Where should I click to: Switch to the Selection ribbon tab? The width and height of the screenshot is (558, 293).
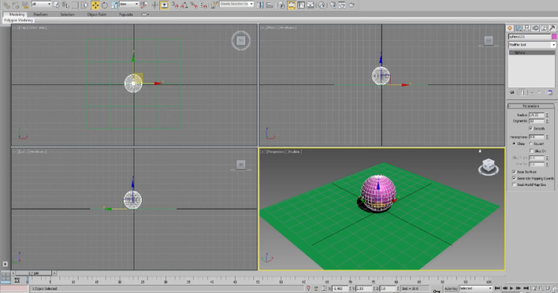(x=68, y=15)
